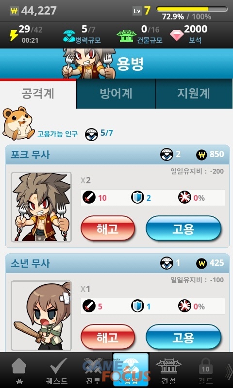Tap the 포크 무사 character portrait
Image resolution: width=233 pixels, height=388 pixels.
pos(41,207)
